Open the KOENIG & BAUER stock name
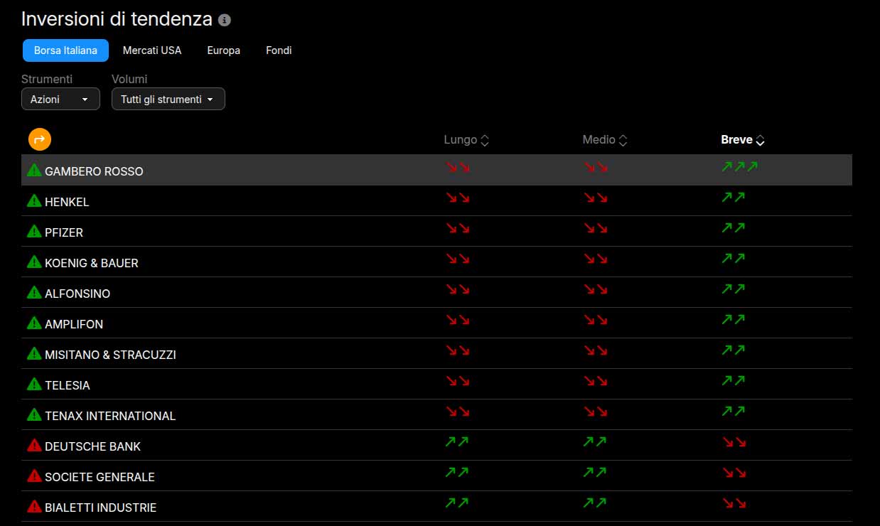Viewport: 880px width, 526px height. [92, 263]
